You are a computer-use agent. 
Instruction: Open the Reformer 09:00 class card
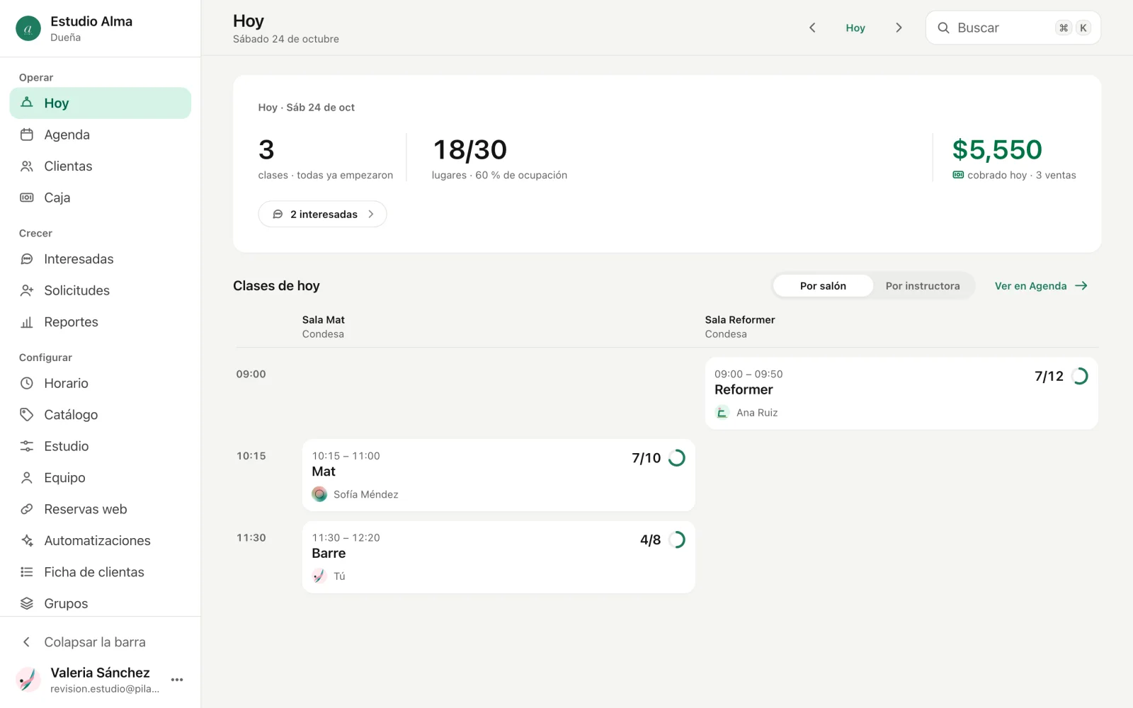[x=901, y=393]
